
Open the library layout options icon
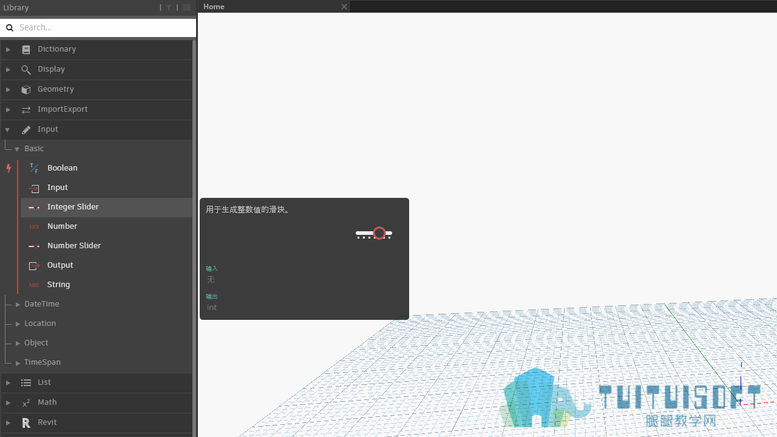186,7
